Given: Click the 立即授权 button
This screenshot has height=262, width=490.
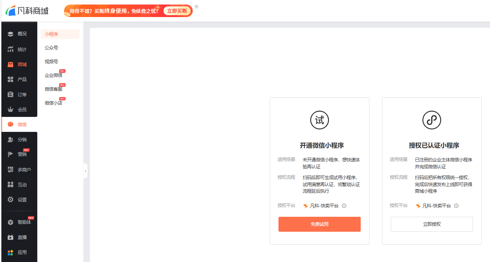Looking at the screenshot, I should (x=432, y=224).
